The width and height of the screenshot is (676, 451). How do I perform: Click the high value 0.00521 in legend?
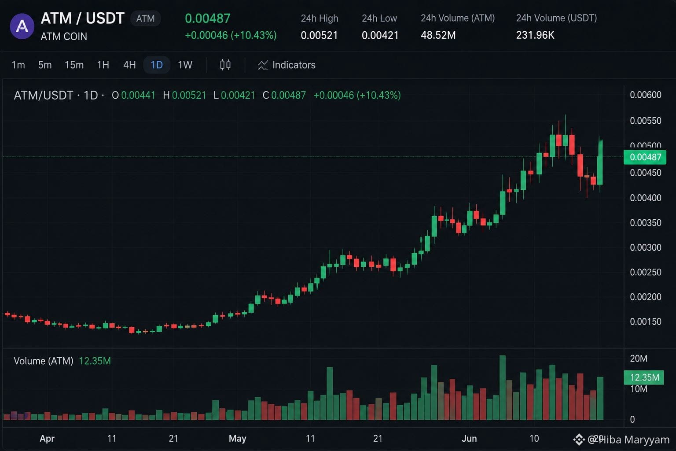click(x=189, y=95)
